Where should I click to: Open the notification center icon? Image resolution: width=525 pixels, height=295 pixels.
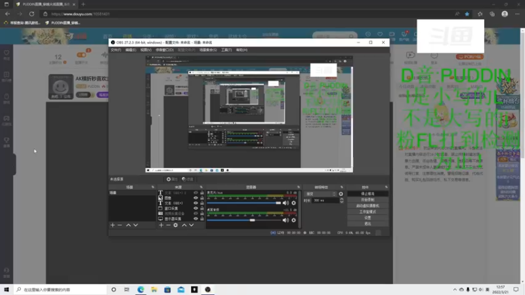(x=516, y=290)
